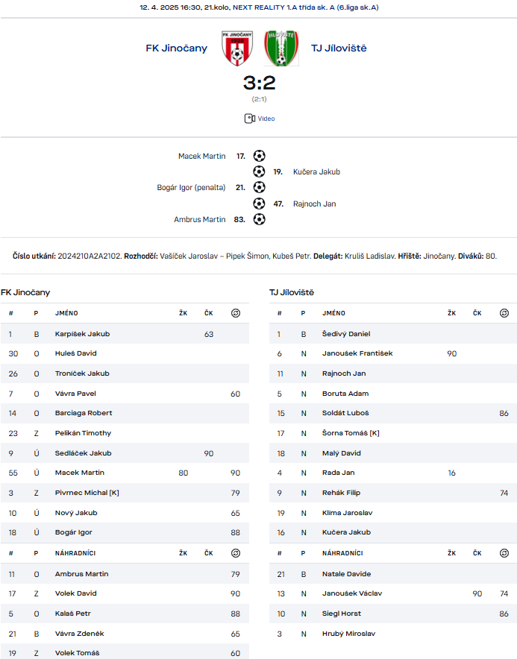Image resolution: width=517 pixels, height=659 pixels.
Task: Click the ball icon next to Kučera Jakub
Action: (x=259, y=171)
